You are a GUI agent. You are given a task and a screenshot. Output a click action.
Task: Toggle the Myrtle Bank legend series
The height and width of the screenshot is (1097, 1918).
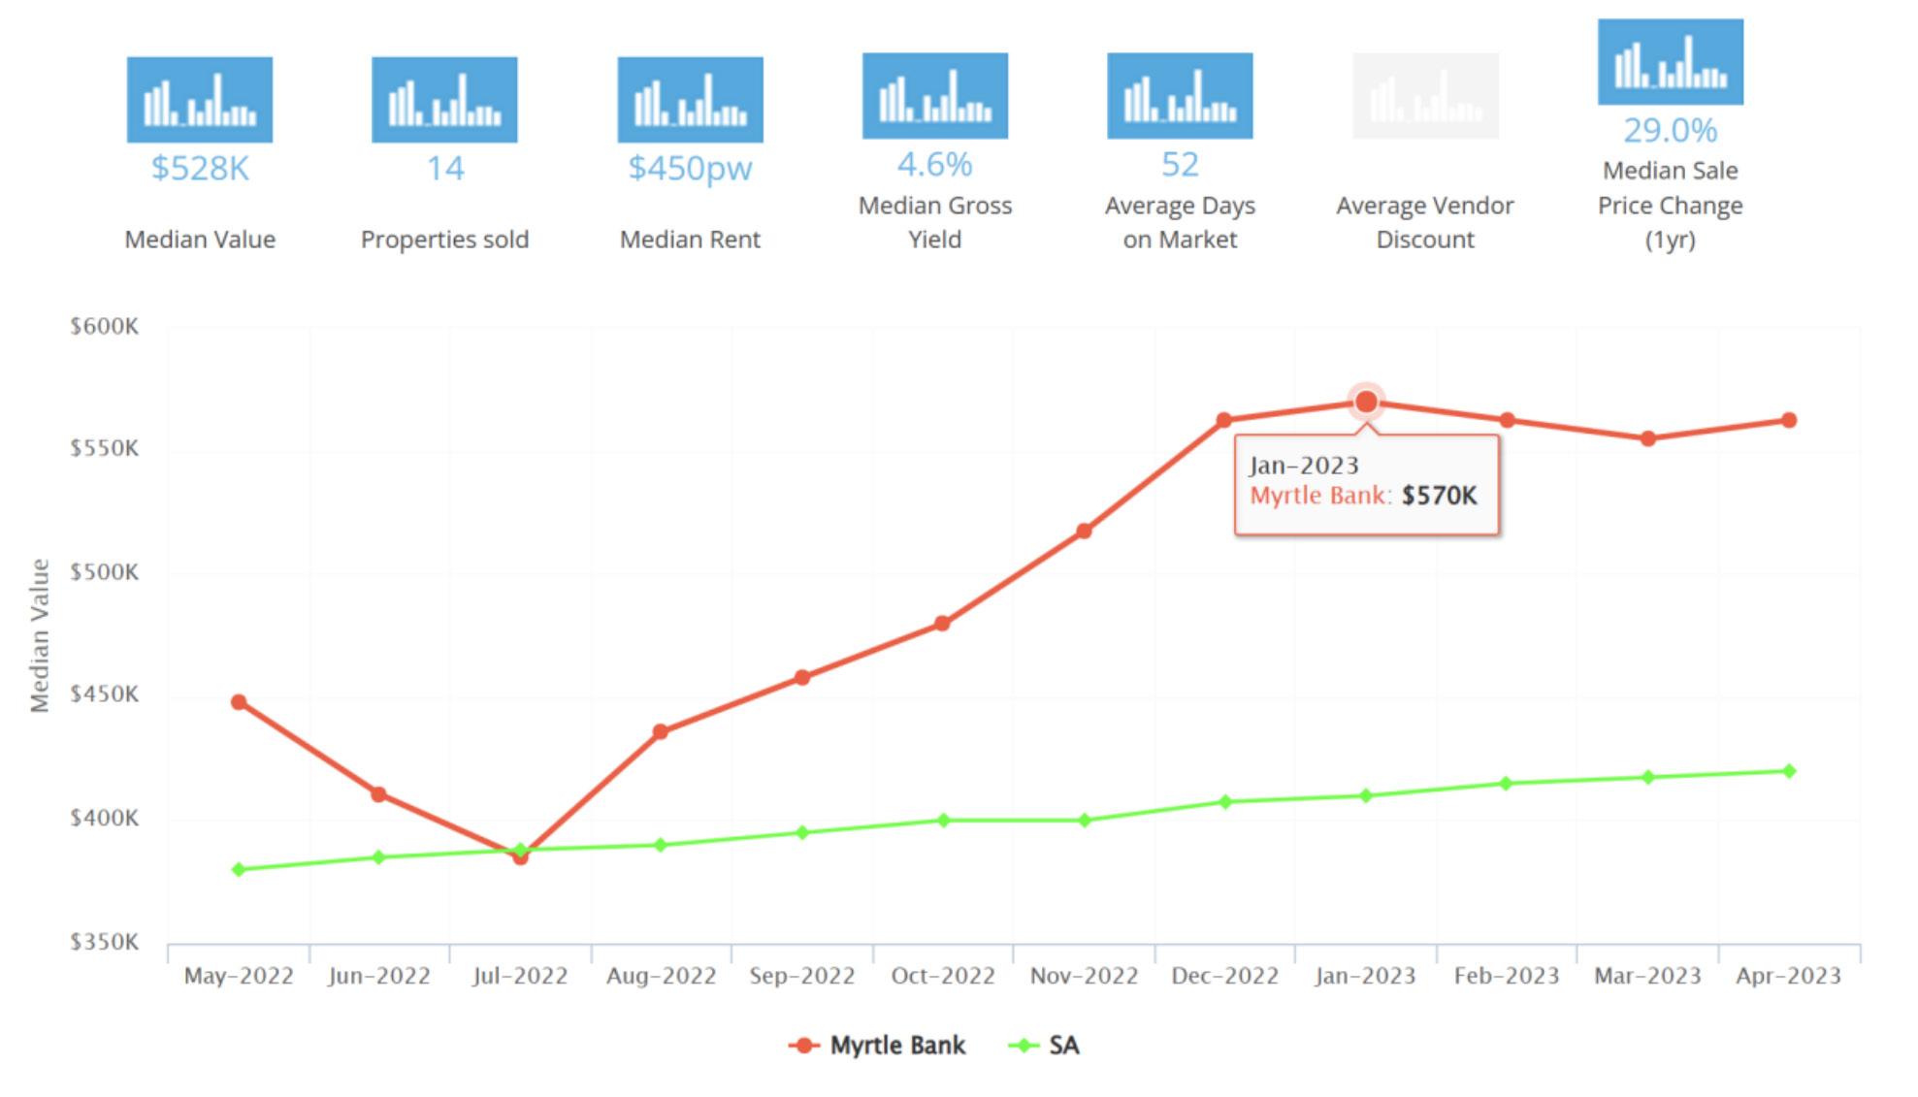(878, 1045)
